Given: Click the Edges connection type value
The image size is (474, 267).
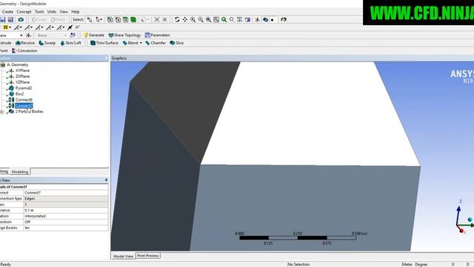Looking at the screenshot, I should [x=66, y=199].
